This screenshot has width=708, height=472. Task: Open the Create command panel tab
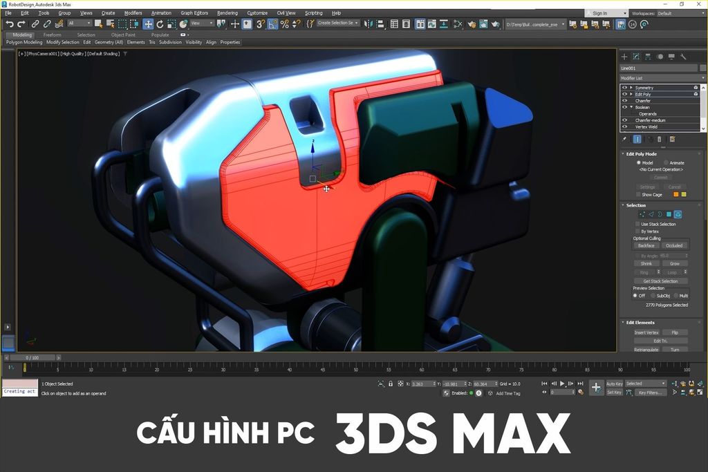624,57
